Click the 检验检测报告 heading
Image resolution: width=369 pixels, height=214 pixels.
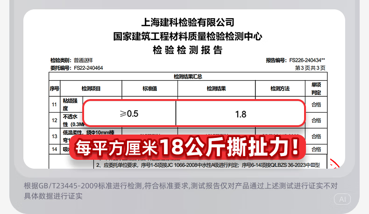[188, 50]
